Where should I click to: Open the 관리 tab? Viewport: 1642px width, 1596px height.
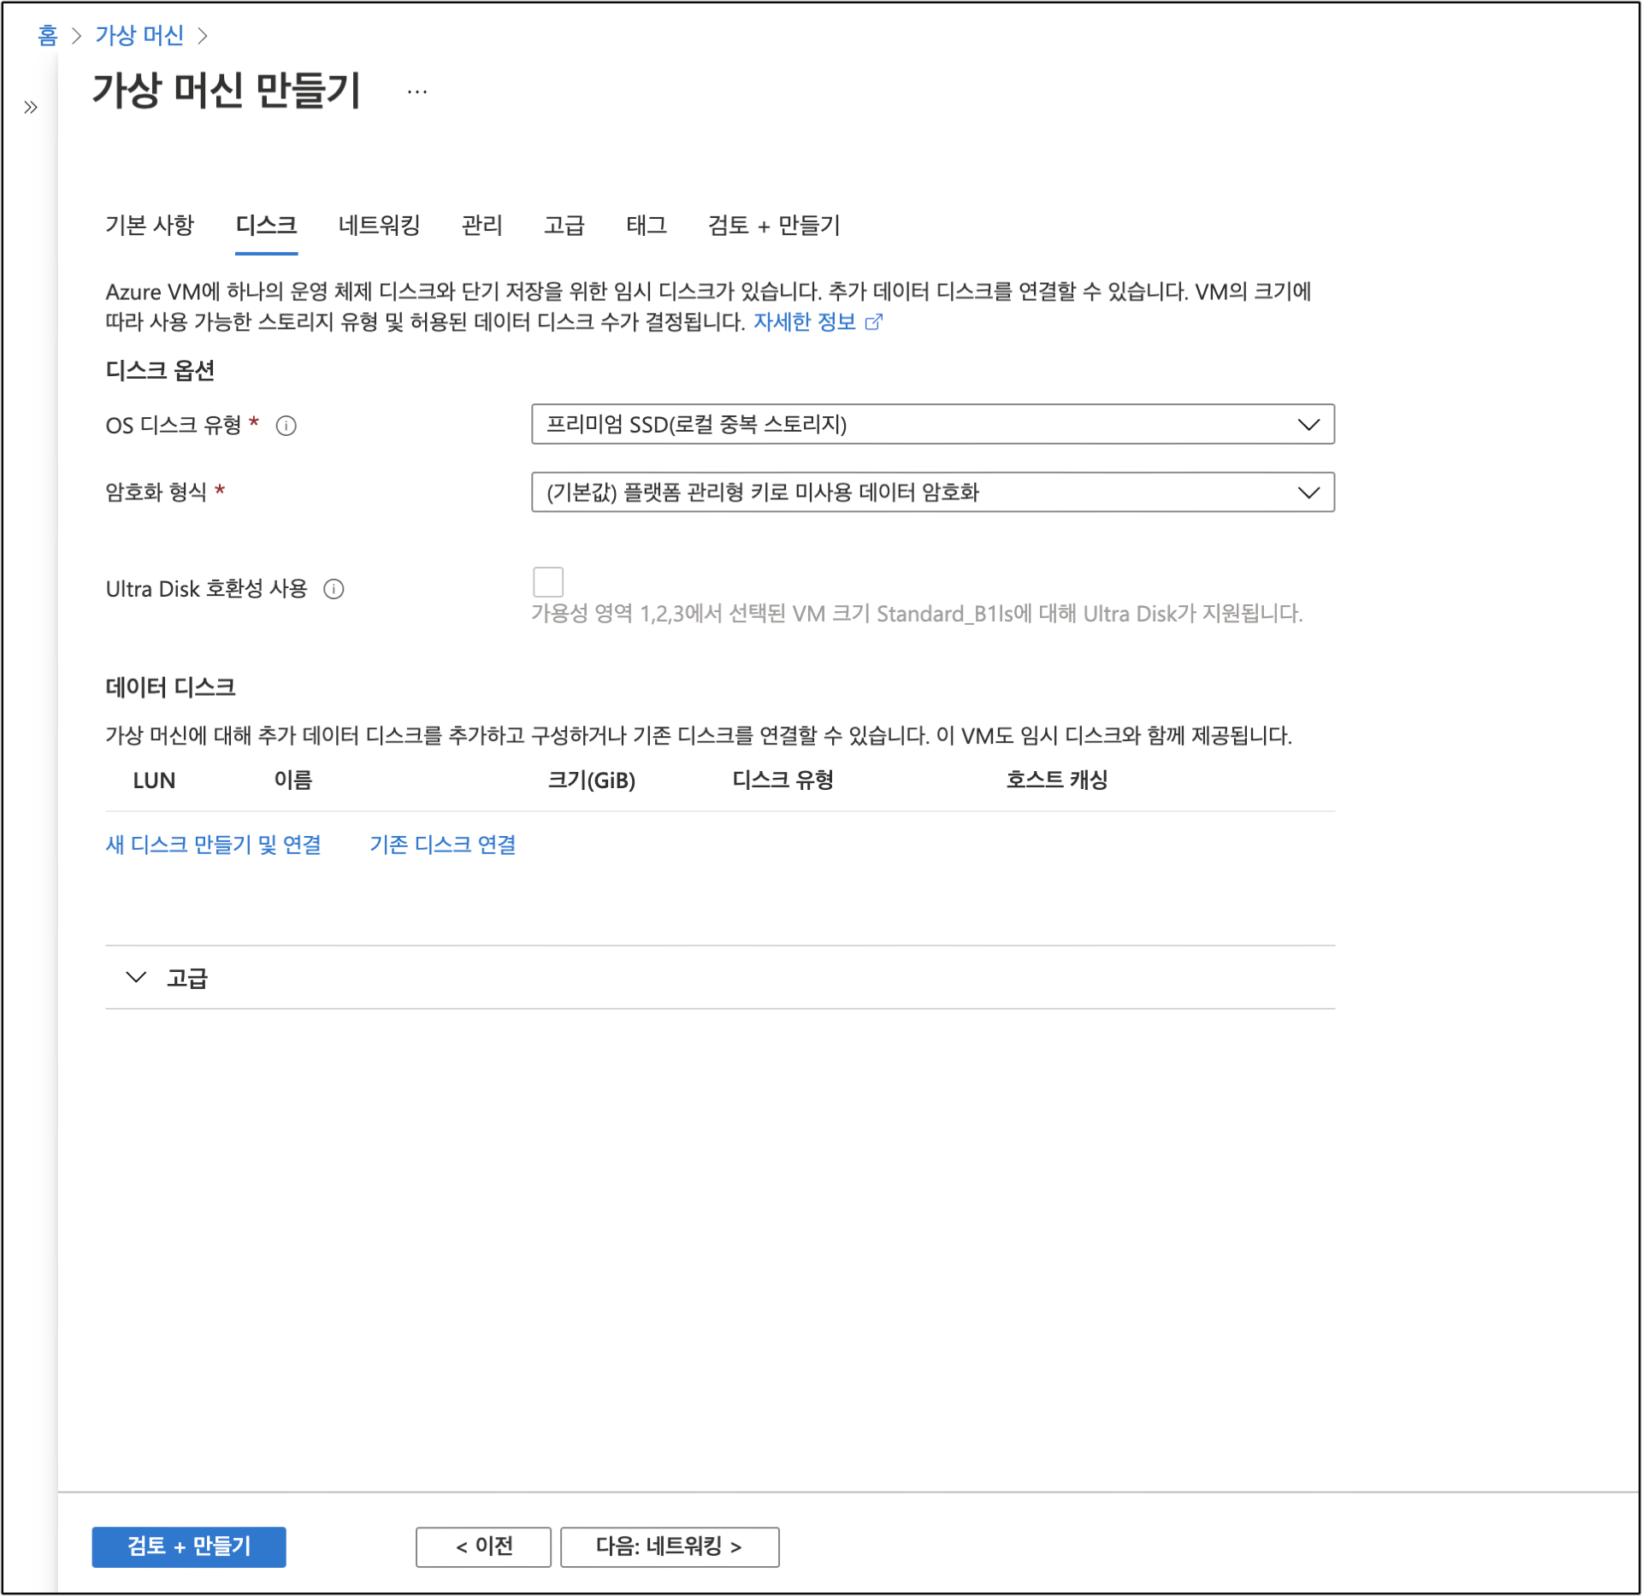click(x=481, y=225)
